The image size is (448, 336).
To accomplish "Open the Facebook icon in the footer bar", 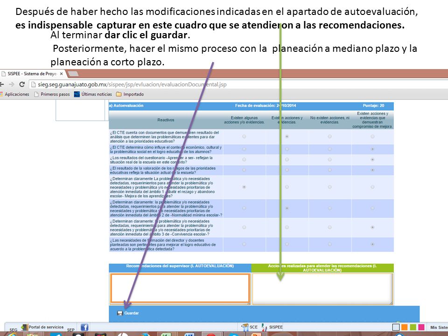I will [x=84, y=327].
